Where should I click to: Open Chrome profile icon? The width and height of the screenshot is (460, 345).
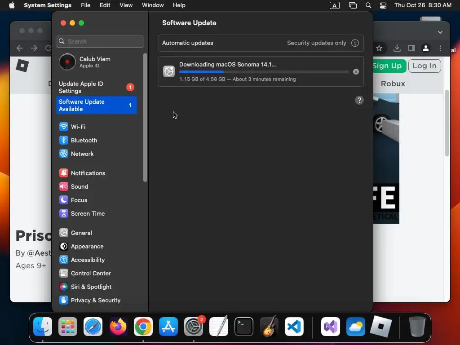click(x=426, y=48)
